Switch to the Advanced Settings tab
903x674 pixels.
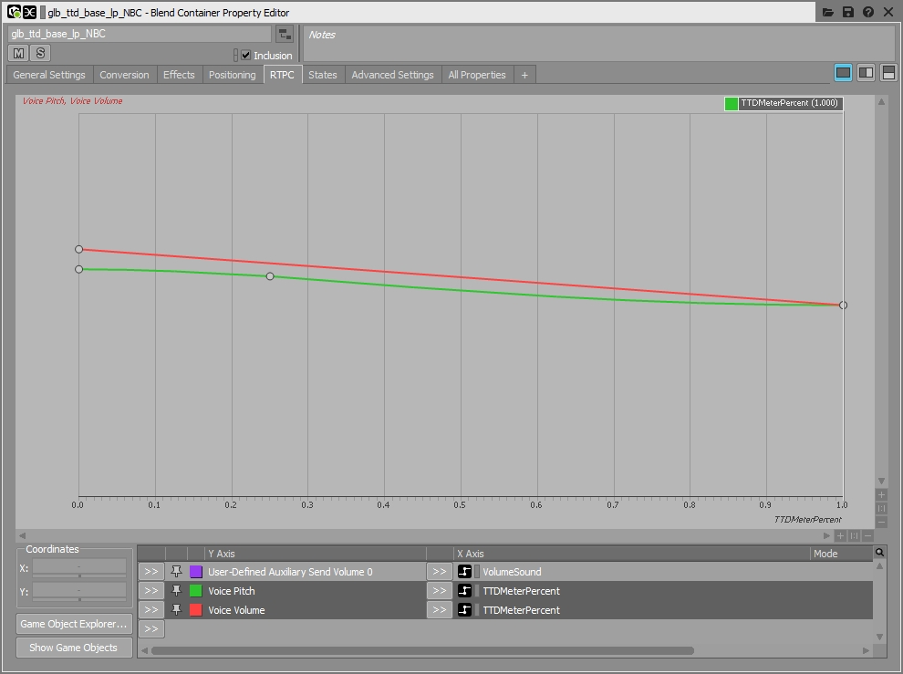tap(393, 75)
